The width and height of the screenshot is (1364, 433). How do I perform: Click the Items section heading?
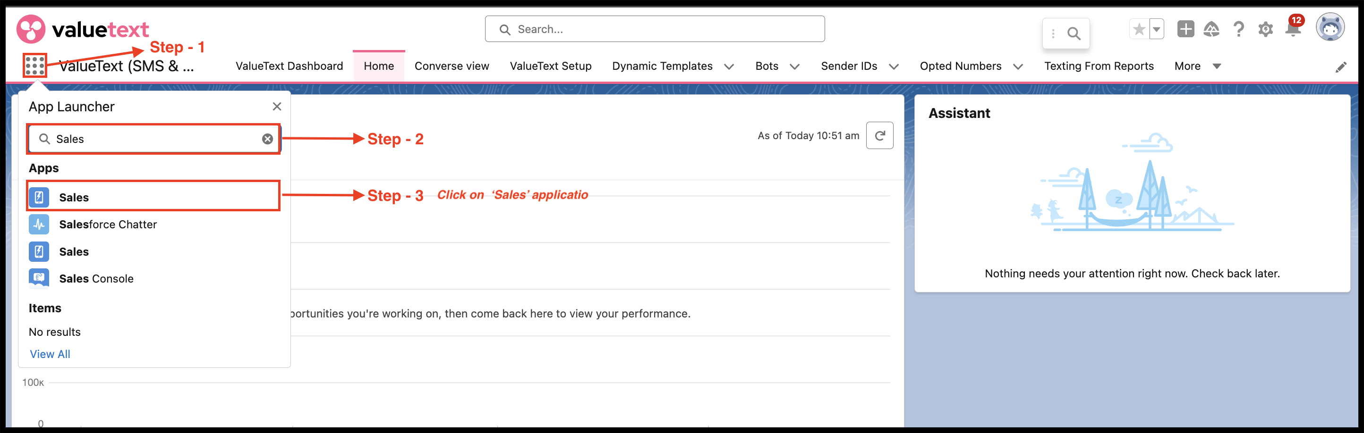45,308
